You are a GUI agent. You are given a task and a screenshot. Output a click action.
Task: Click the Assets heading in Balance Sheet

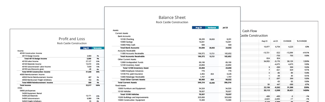point(115,30)
